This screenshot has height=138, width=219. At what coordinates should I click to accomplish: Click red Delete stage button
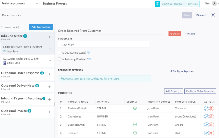[x=175, y=34]
